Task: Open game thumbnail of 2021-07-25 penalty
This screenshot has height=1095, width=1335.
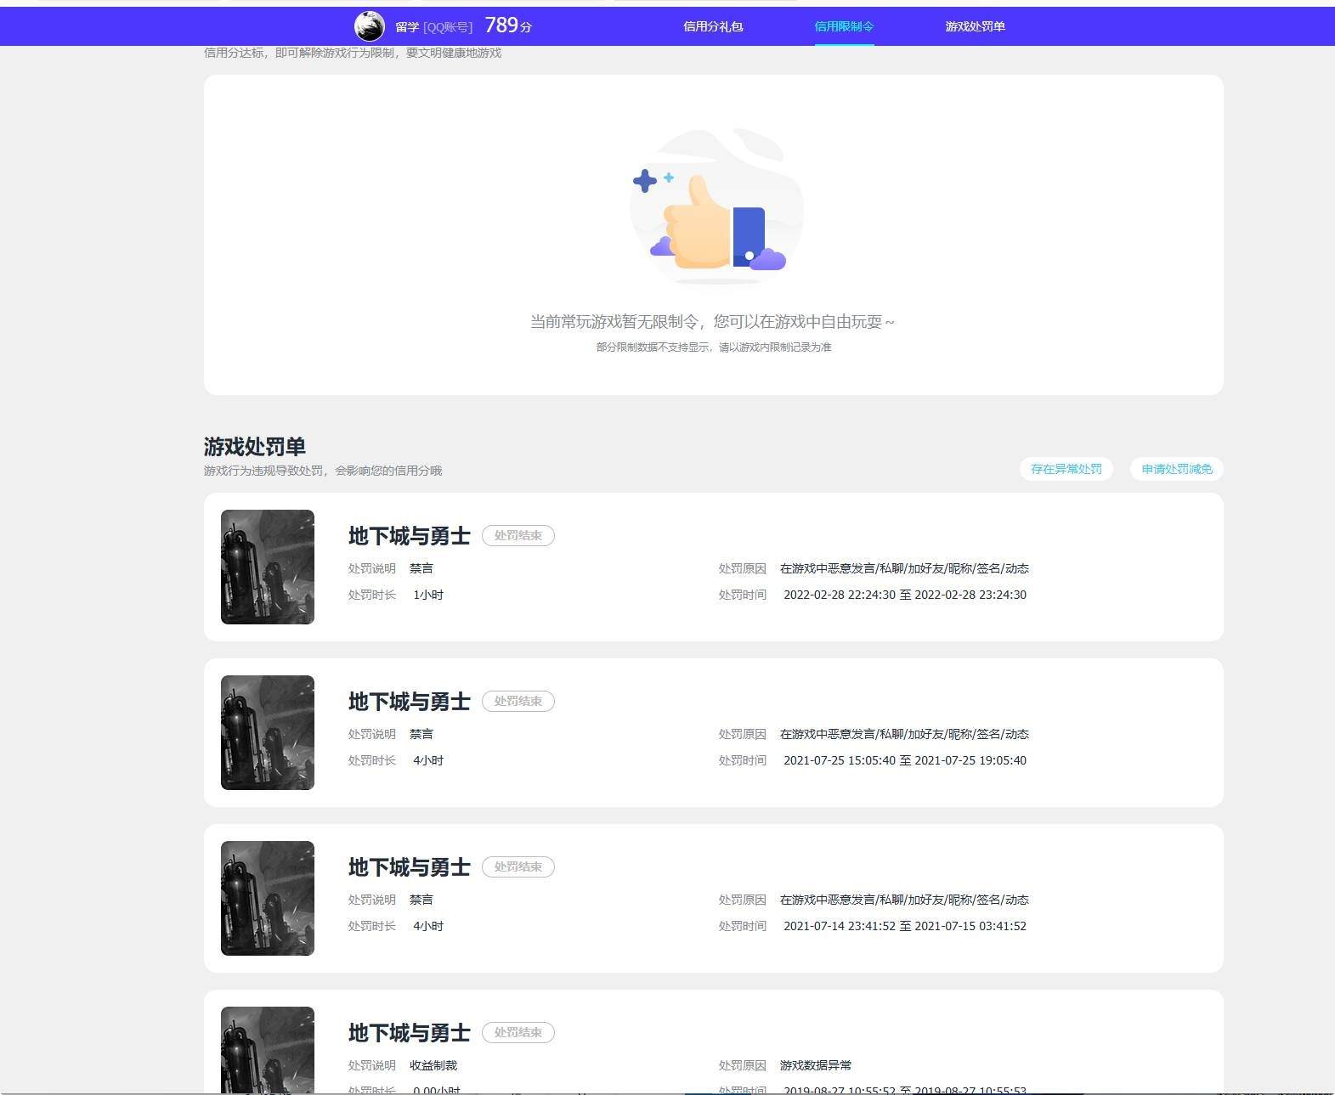Action: point(268,732)
